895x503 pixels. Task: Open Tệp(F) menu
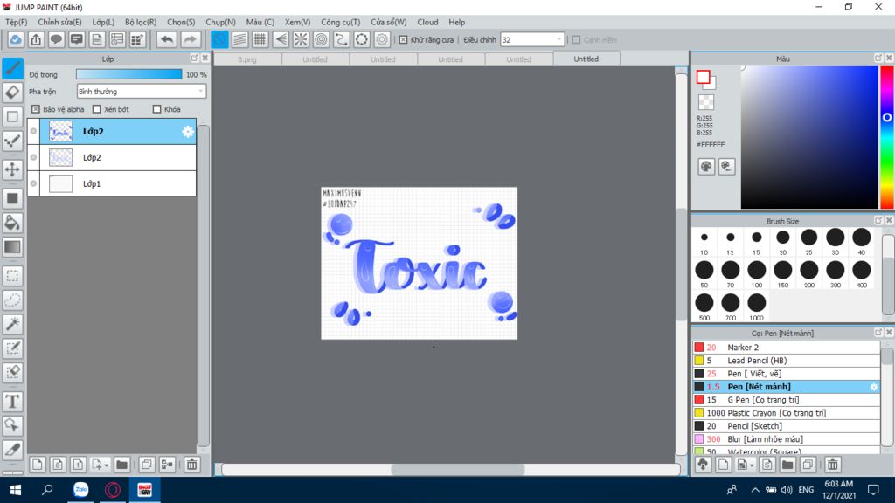tap(16, 22)
